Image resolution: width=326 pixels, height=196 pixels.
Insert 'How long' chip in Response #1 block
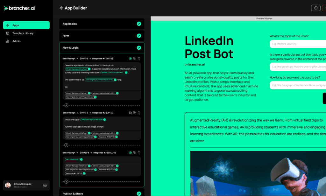tap(81, 97)
